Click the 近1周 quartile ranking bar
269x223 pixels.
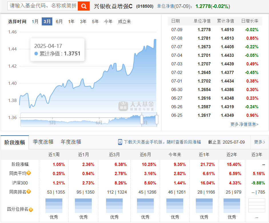pos(54,206)
